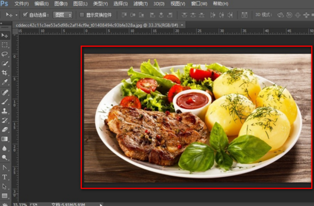
Task: Select the Dodge tool
Action: coord(4,157)
